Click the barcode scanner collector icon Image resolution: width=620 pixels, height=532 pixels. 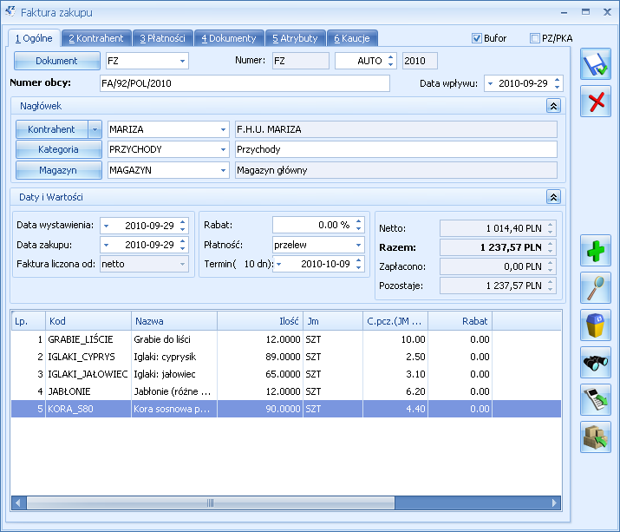pos(596,399)
